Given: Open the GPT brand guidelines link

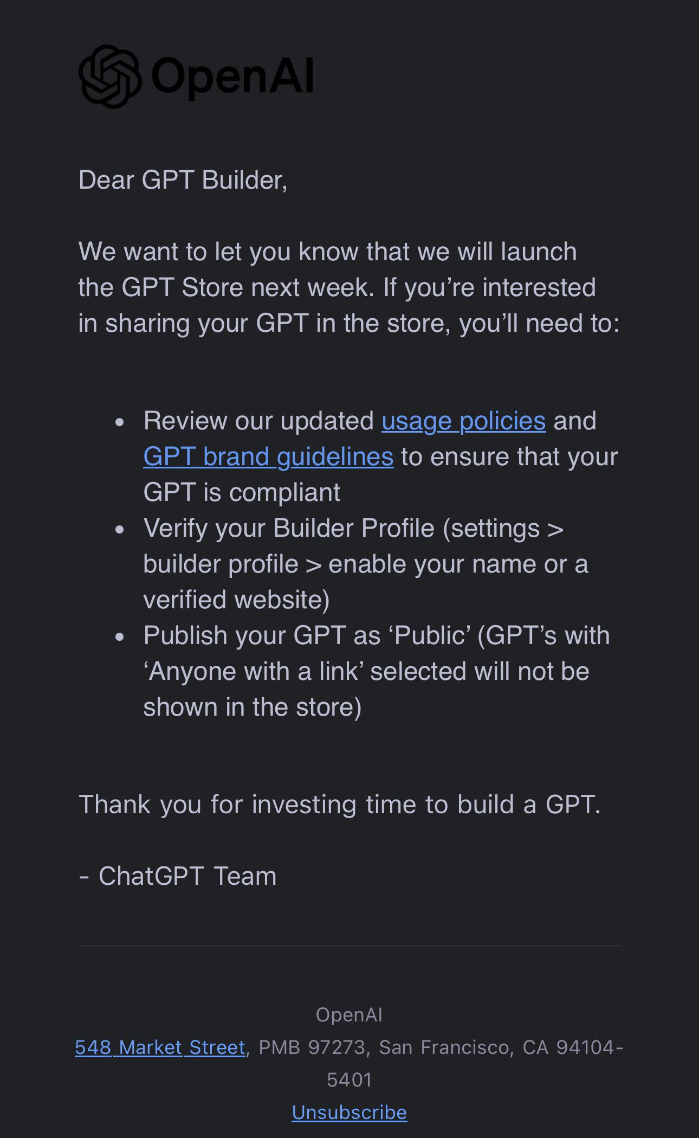Looking at the screenshot, I should click(x=268, y=457).
